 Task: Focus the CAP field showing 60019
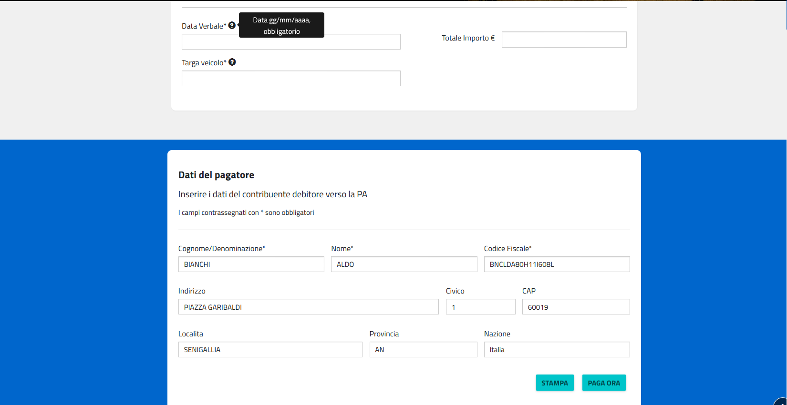pos(576,307)
